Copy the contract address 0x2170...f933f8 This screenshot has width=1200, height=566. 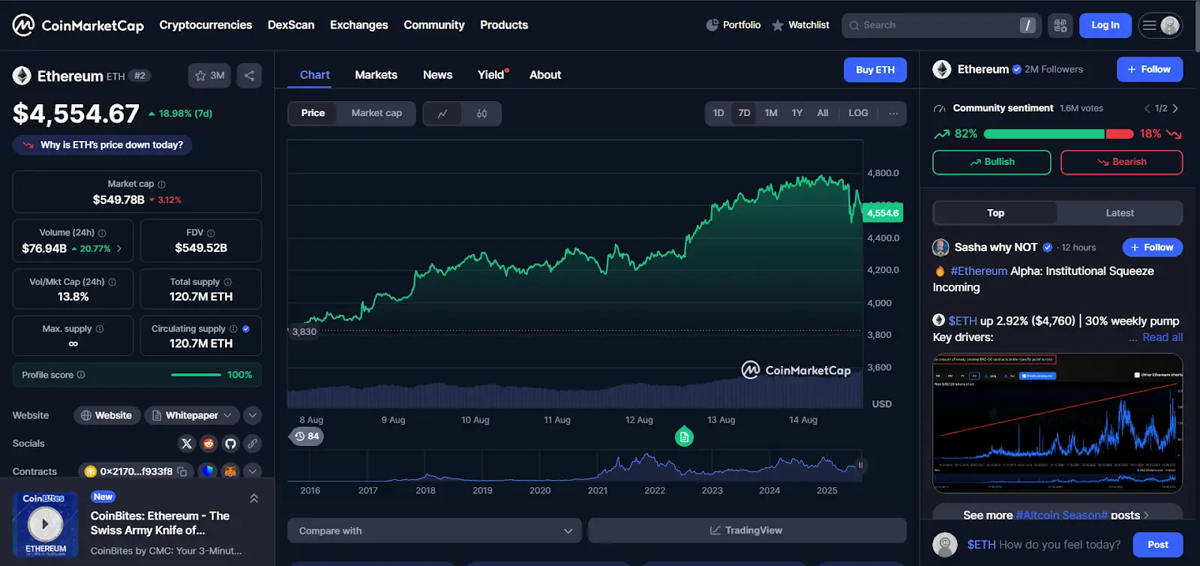181,472
